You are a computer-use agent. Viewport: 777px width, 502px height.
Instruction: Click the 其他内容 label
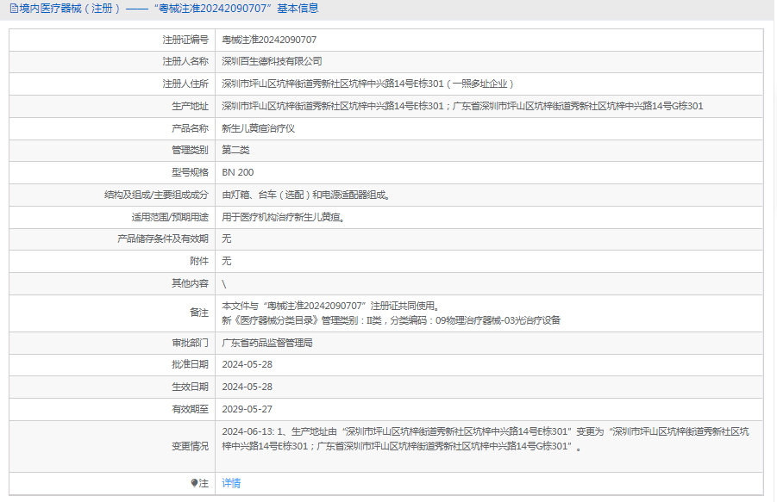pyautogui.click(x=191, y=283)
